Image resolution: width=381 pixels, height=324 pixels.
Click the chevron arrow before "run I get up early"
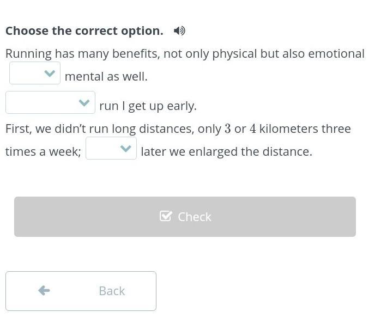[84, 103]
